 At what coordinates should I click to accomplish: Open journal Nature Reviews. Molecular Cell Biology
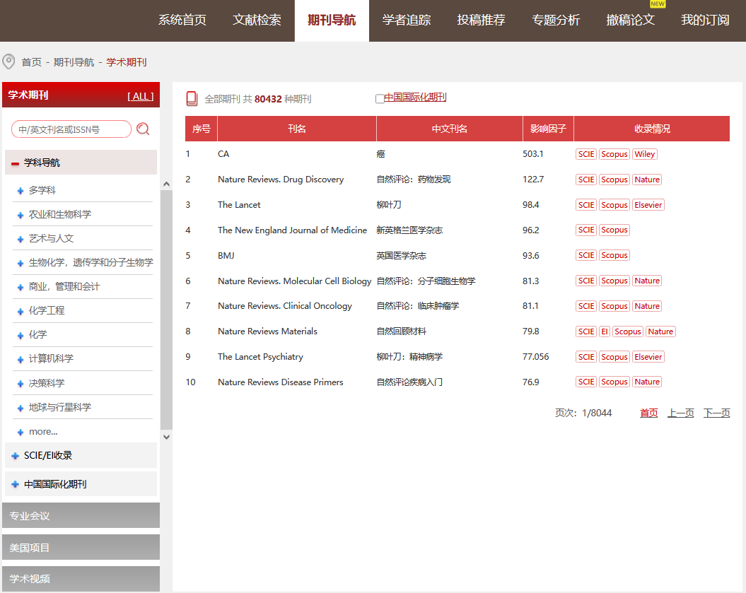click(x=294, y=281)
